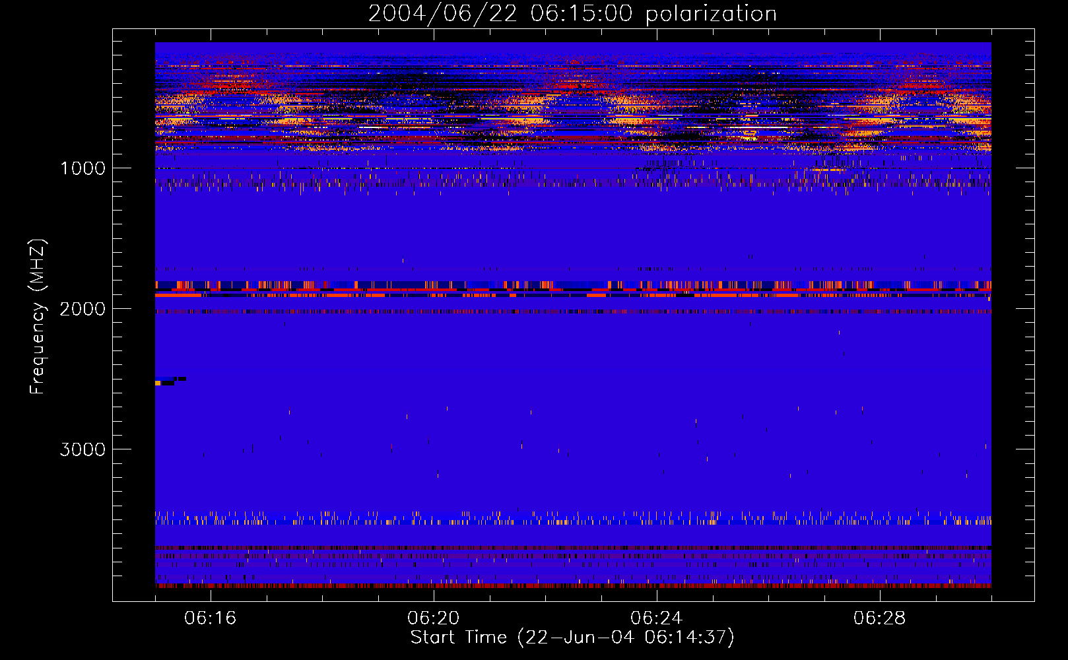This screenshot has height=660, width=1068.
Task: Select the 06:28 time tick label
Action: click(880, 618)
